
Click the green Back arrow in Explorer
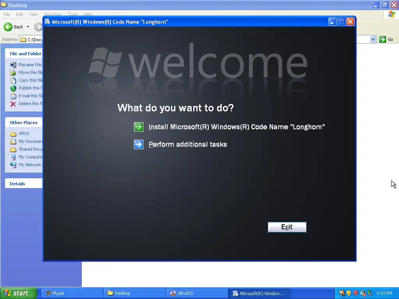tap(8, 27)
